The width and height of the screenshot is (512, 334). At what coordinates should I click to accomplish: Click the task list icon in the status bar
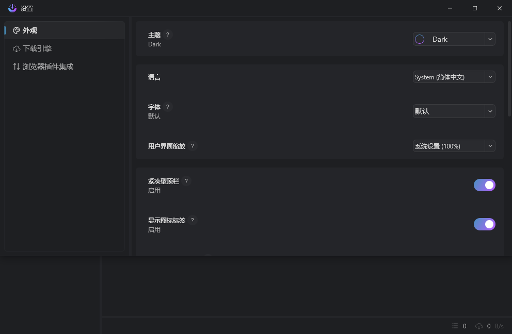click(x=455, y=326)
